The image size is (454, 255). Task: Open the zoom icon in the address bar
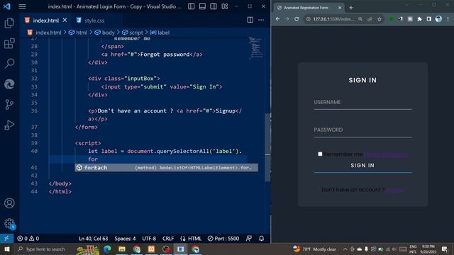click(x=360, y=19)
